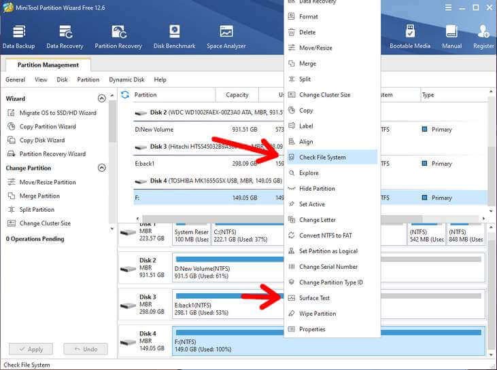This screenshot has height=370, width=497.
Task: Select Copy in context menu
Action: pyautogui.click(x=332, y=111)
